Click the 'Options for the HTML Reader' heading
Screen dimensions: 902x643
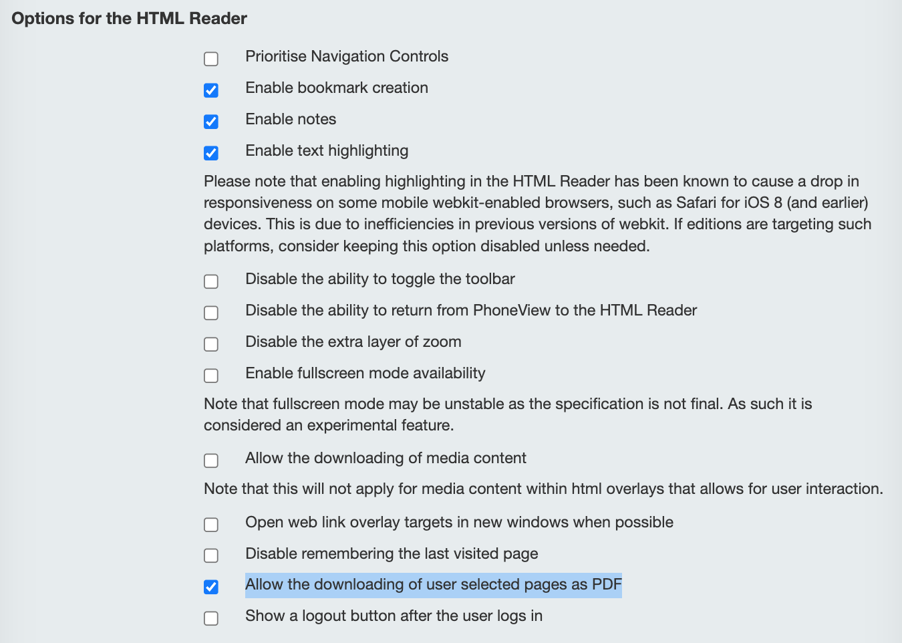tap(130, 19)
